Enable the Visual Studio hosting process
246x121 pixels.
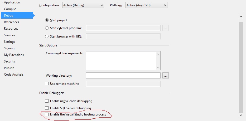tap(47, 114)
